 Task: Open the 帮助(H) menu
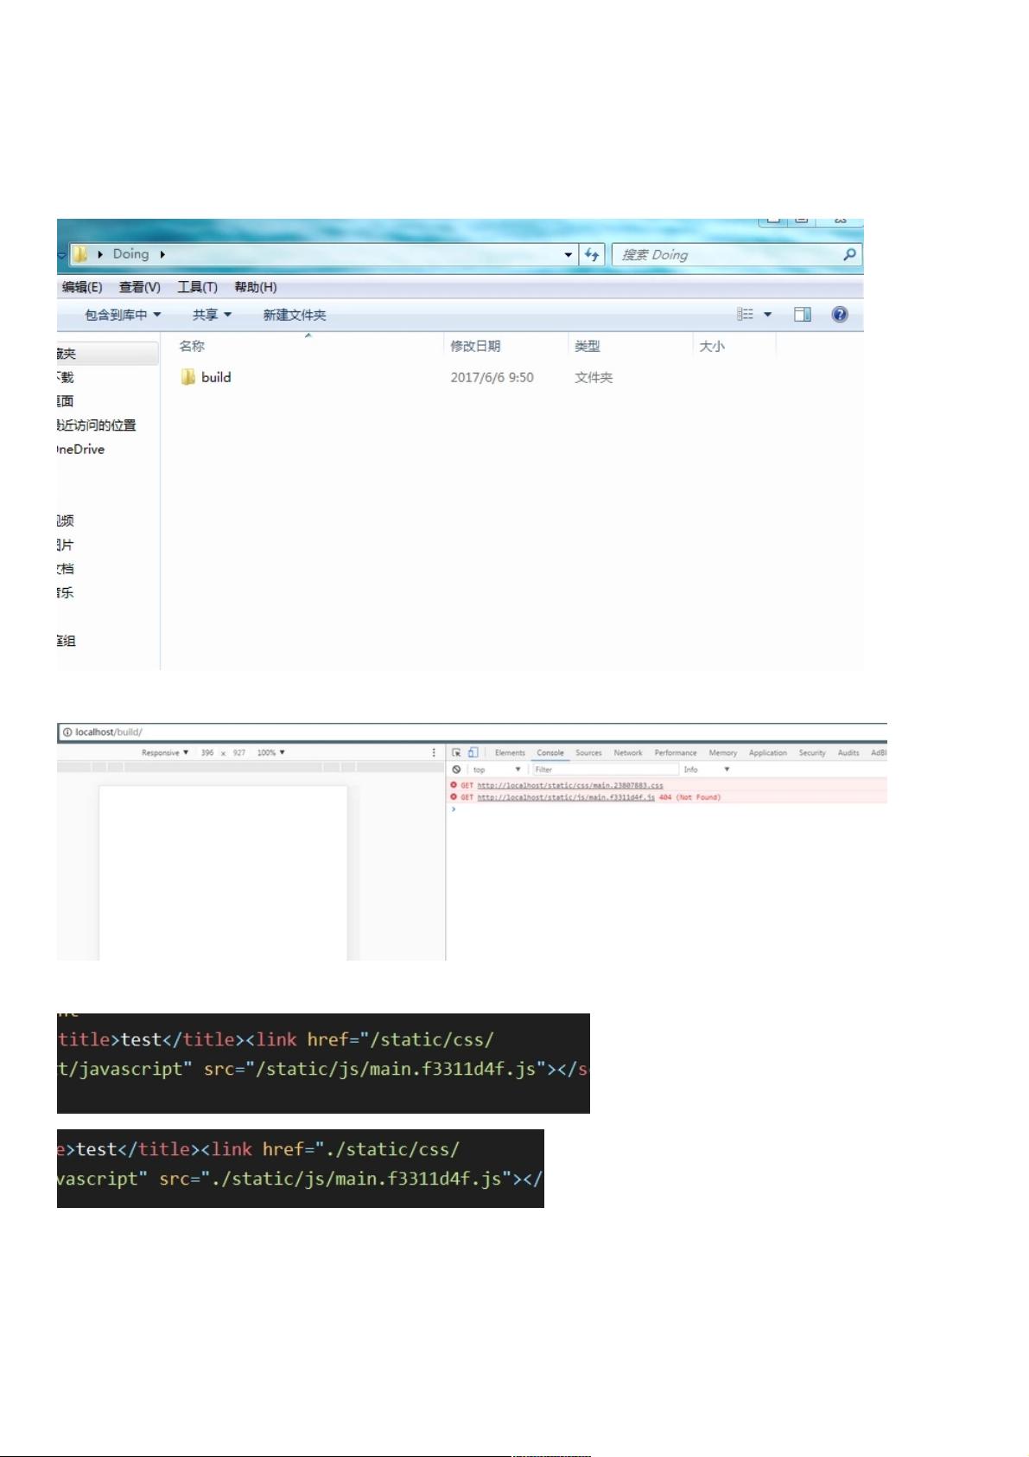256,287
